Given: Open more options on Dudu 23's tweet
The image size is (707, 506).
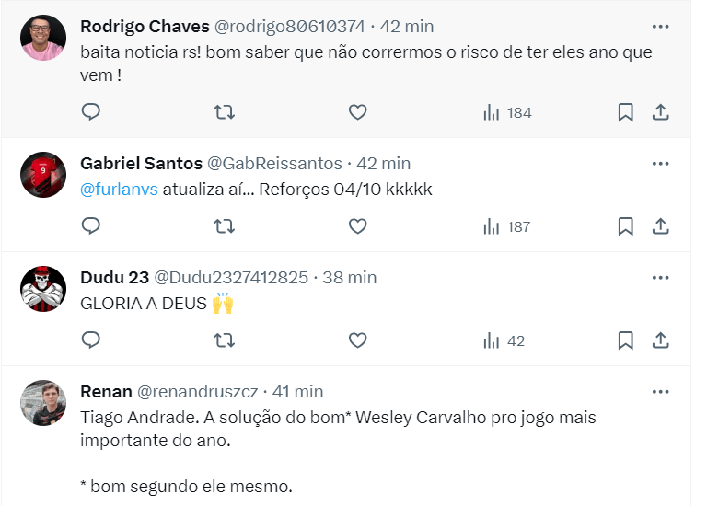Looking at the screenshot, I should pos(660,277).
